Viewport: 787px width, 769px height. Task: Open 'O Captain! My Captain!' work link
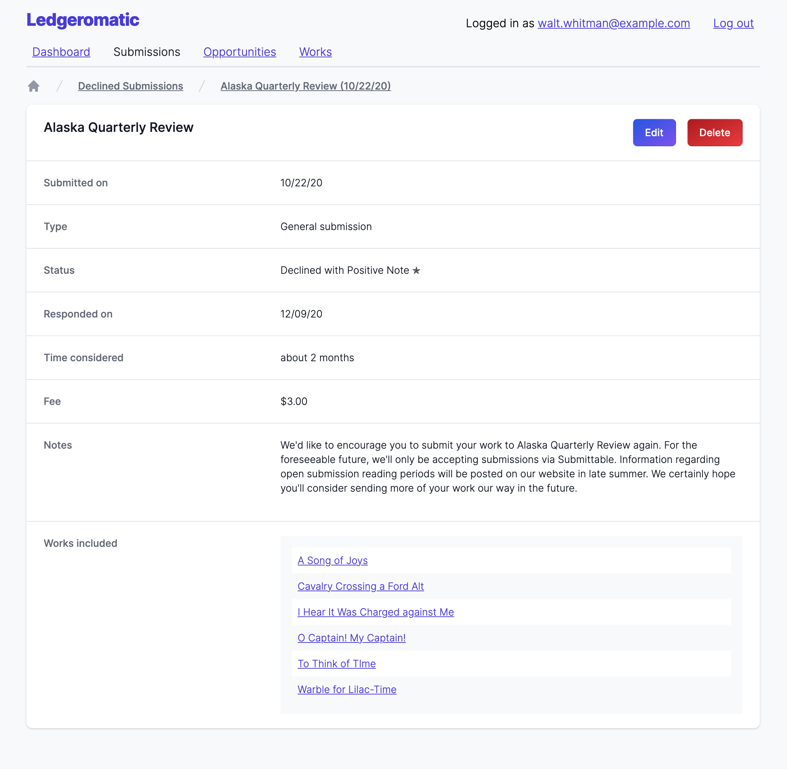point(351,637)
